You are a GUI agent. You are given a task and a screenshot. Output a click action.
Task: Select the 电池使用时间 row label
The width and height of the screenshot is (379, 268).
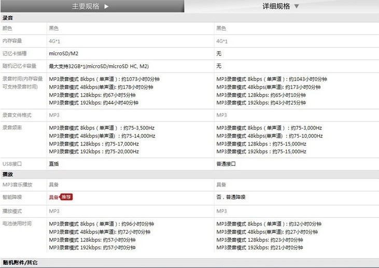point(17,224)
